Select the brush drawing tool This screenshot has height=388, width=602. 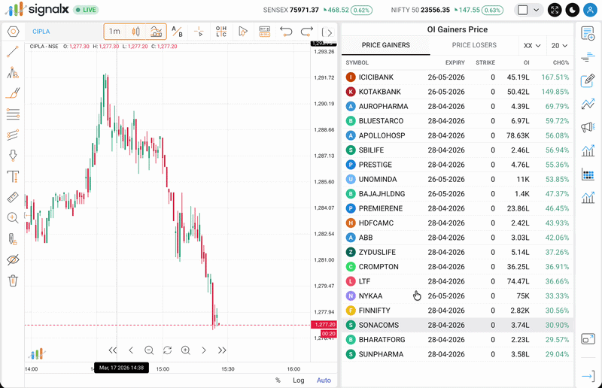pos(13,93)
